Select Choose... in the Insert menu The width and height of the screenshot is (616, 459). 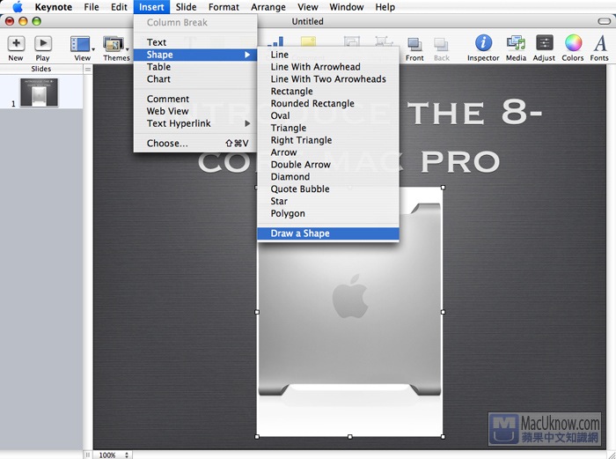(x=195, y=144)
